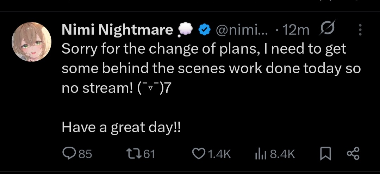The width and height of the screenshot is (380, 174).
Task: Click the reply speech bubble icon
Action: 68,153
